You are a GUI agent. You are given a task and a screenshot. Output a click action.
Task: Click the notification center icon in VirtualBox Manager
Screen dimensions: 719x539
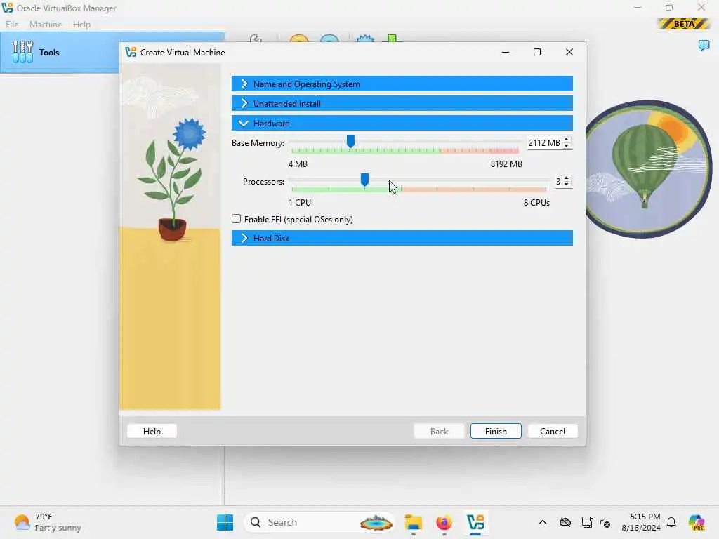coord(704,45)
